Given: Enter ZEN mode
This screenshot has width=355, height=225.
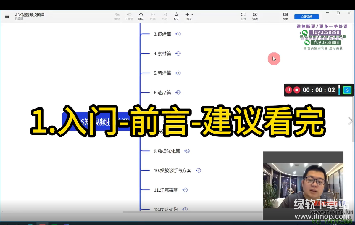Looking at the screenshot, I should coord(243,16).
